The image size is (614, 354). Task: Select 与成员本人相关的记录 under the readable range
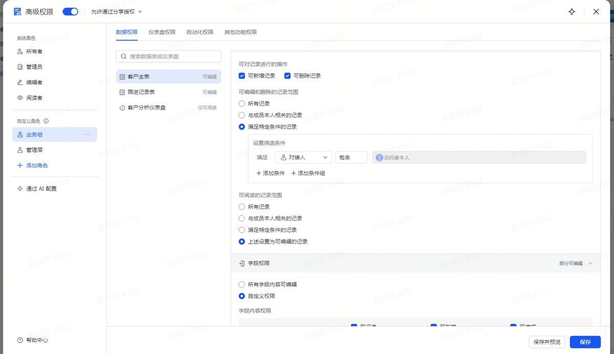[242, 218]
